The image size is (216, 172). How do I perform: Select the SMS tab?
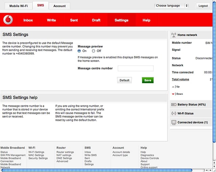point(40,5)
